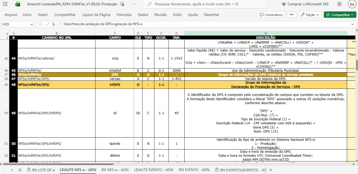The image size is (358, 174).
Task: Select row 45 header
Action: tap(7, 58)
